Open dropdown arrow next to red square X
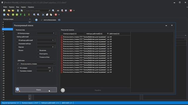The width and height of the screenshot is (188, 105). click(74, 10)
